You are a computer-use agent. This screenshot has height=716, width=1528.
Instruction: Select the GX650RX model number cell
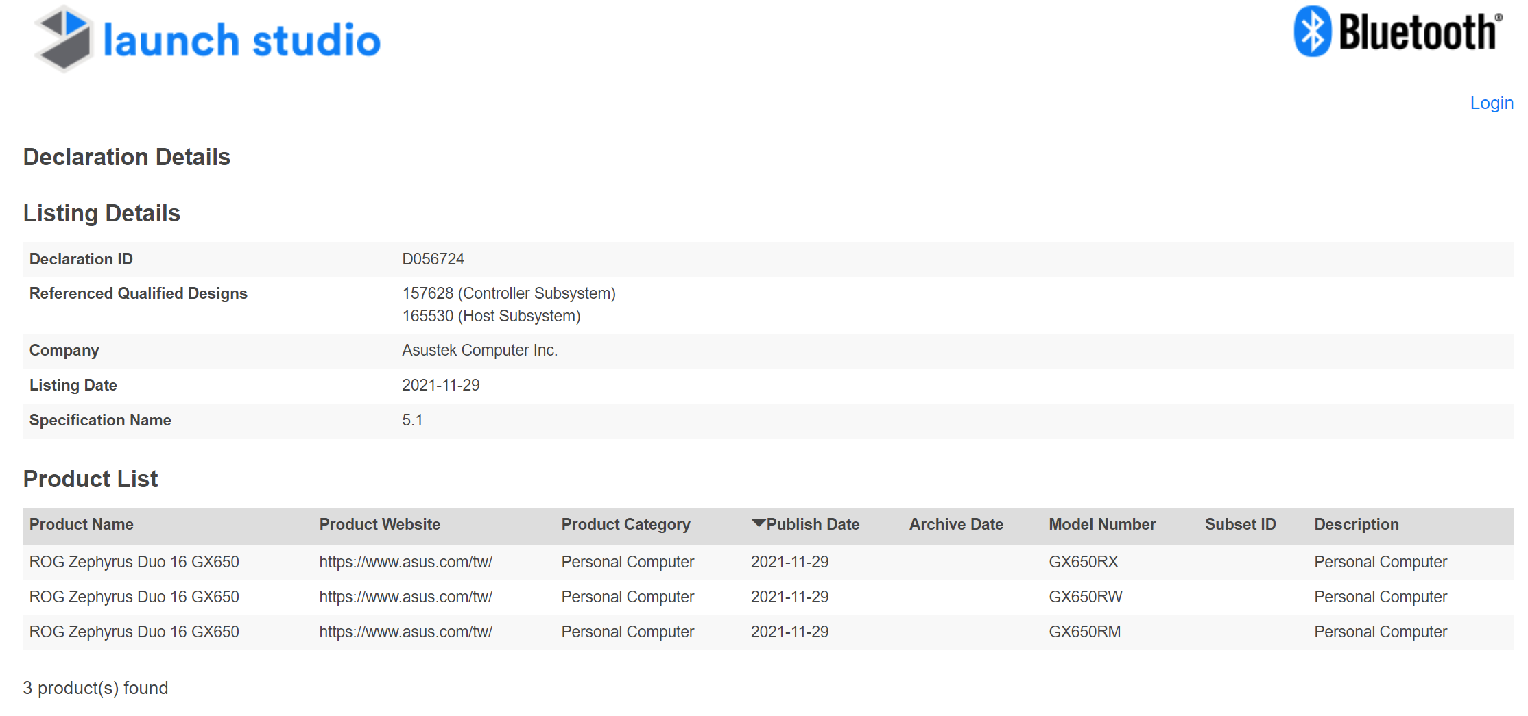pos(1083,562)
